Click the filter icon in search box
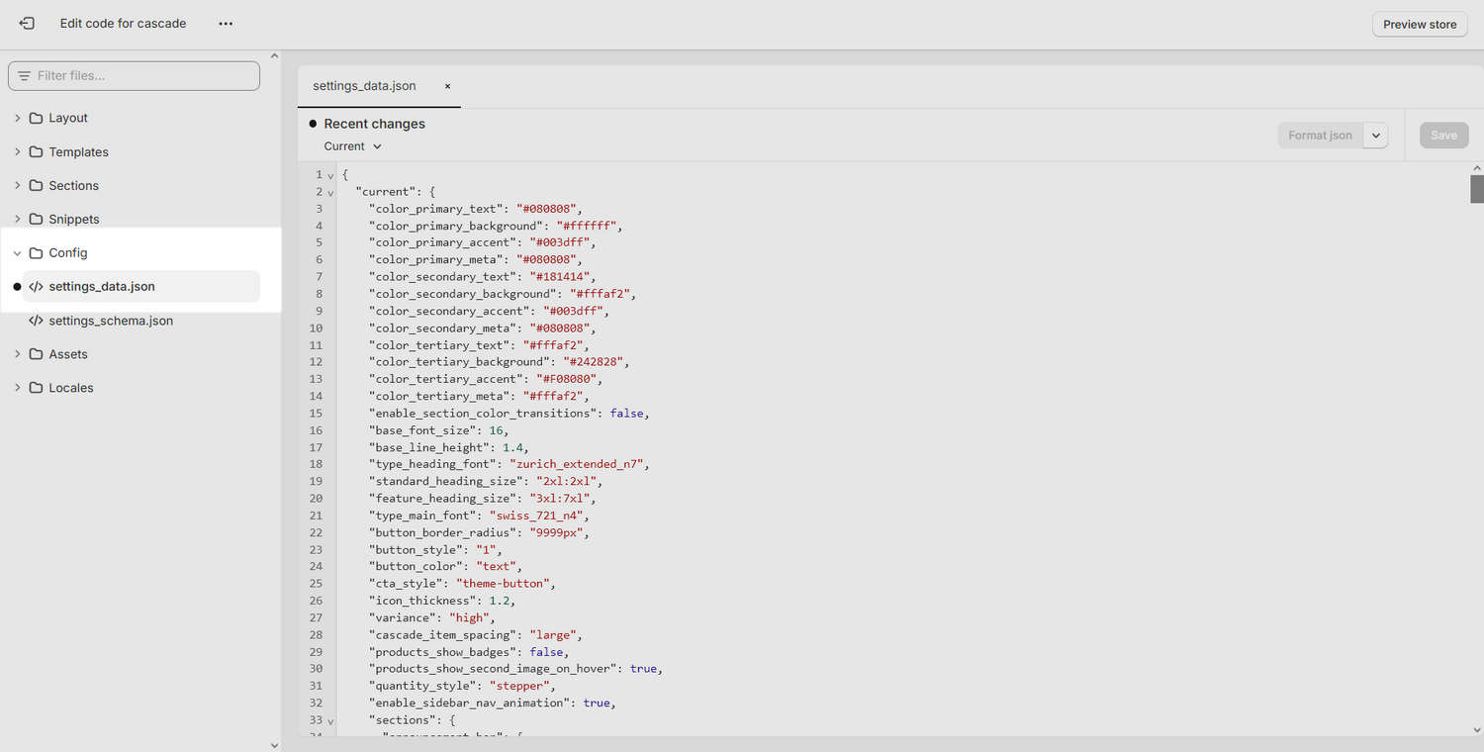1484x752 pixels. [x=25, y=76]
